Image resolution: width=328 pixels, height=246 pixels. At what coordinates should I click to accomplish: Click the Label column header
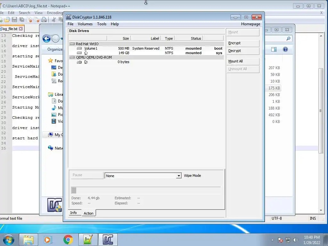click(x=146, y=38)
